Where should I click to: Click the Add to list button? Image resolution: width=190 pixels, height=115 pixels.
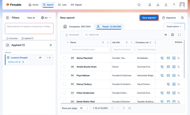[x=92, y=35]
